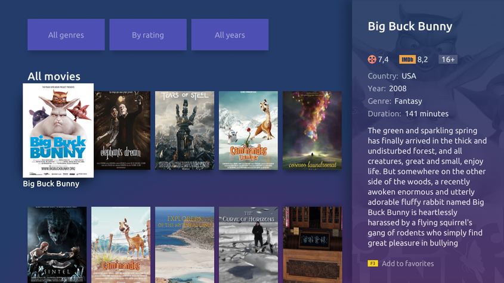Click the Big Buck Bunny details title
This screenshot has height=283, width=504.
(410, 26)
